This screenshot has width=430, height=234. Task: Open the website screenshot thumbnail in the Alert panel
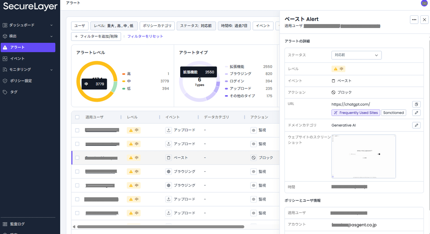[x=363, y=156]
